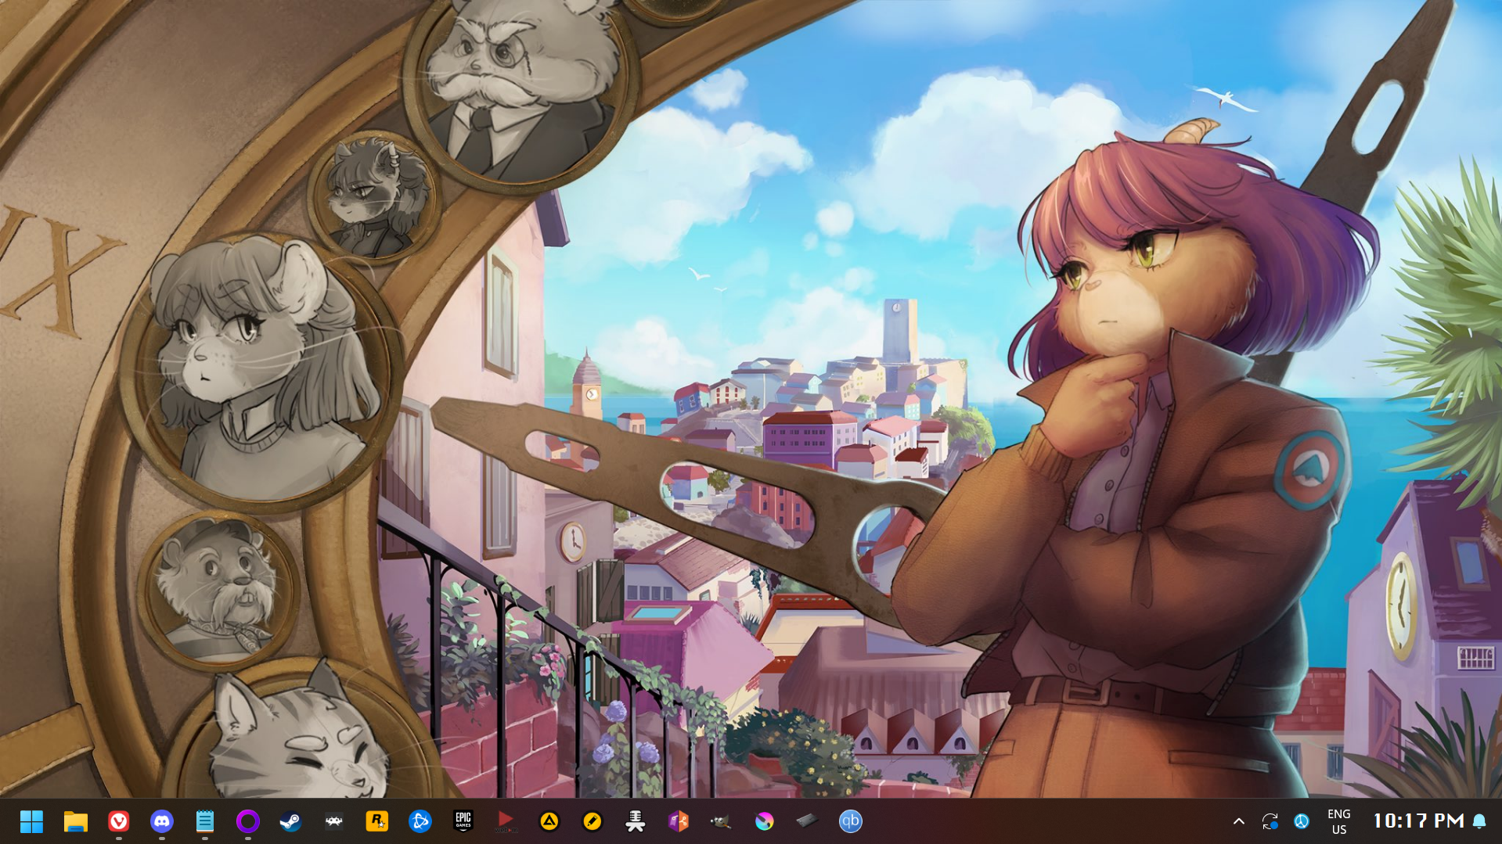1502x844 pixels.
Task: Open the calendar from the 10:17 PM clock
Action: [x=1418, y=821]
